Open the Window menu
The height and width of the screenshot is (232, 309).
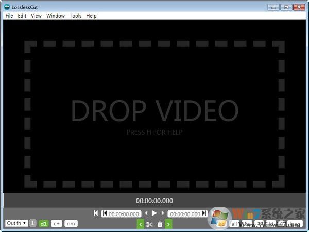pos(56,16)
